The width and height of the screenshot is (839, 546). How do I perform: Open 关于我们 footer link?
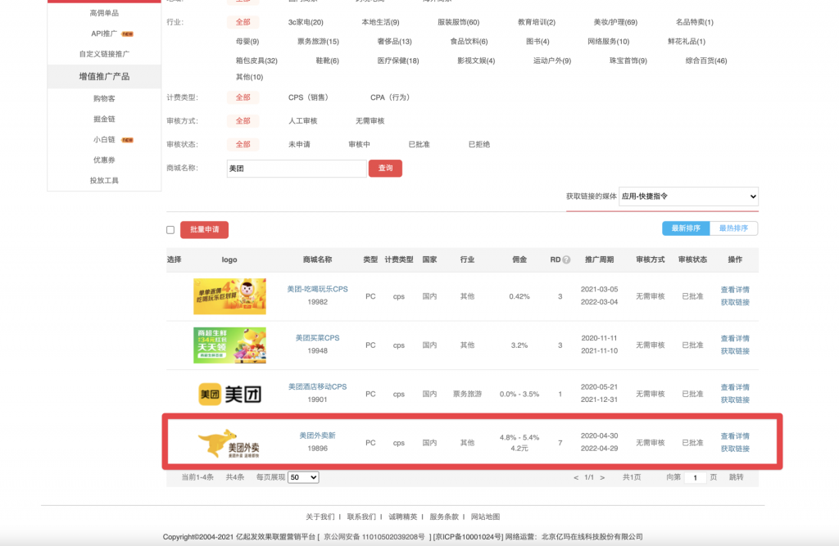(320, 517)
